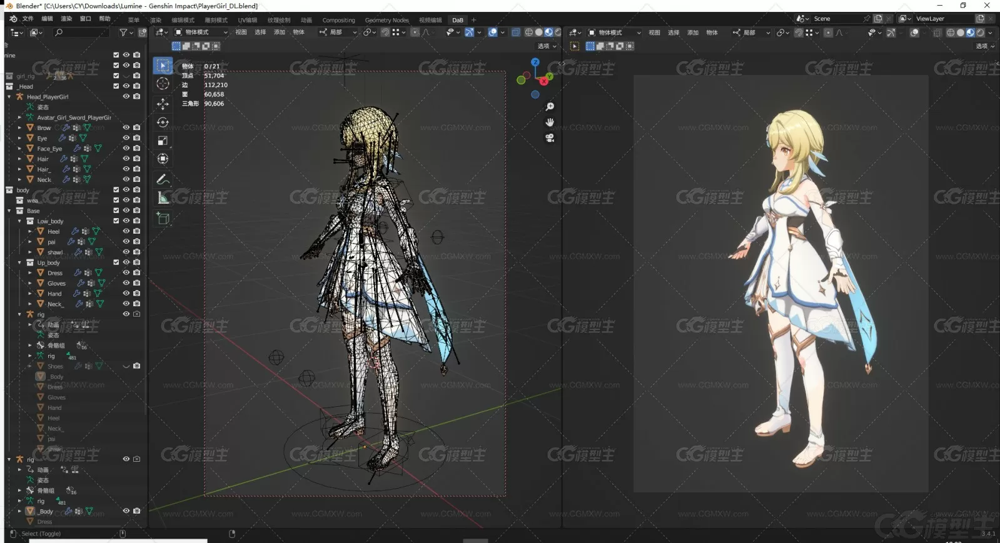Pin the Scene with pin icon

pyautogui.click(x=866, y=19)
